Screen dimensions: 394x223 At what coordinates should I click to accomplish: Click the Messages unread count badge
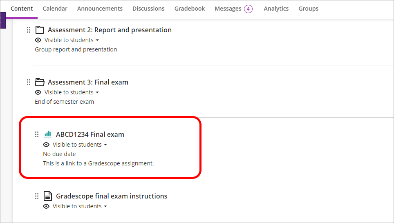pyautogui.click(x=248, y=9)
